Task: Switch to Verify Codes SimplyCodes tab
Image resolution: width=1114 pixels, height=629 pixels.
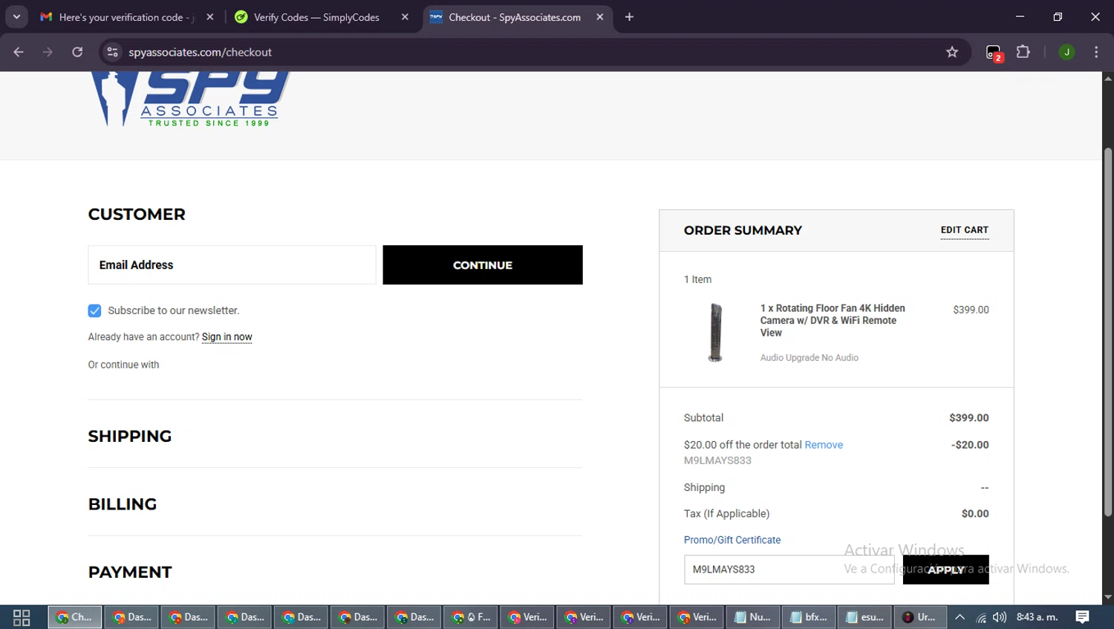Action: click(x=316, y=17)
